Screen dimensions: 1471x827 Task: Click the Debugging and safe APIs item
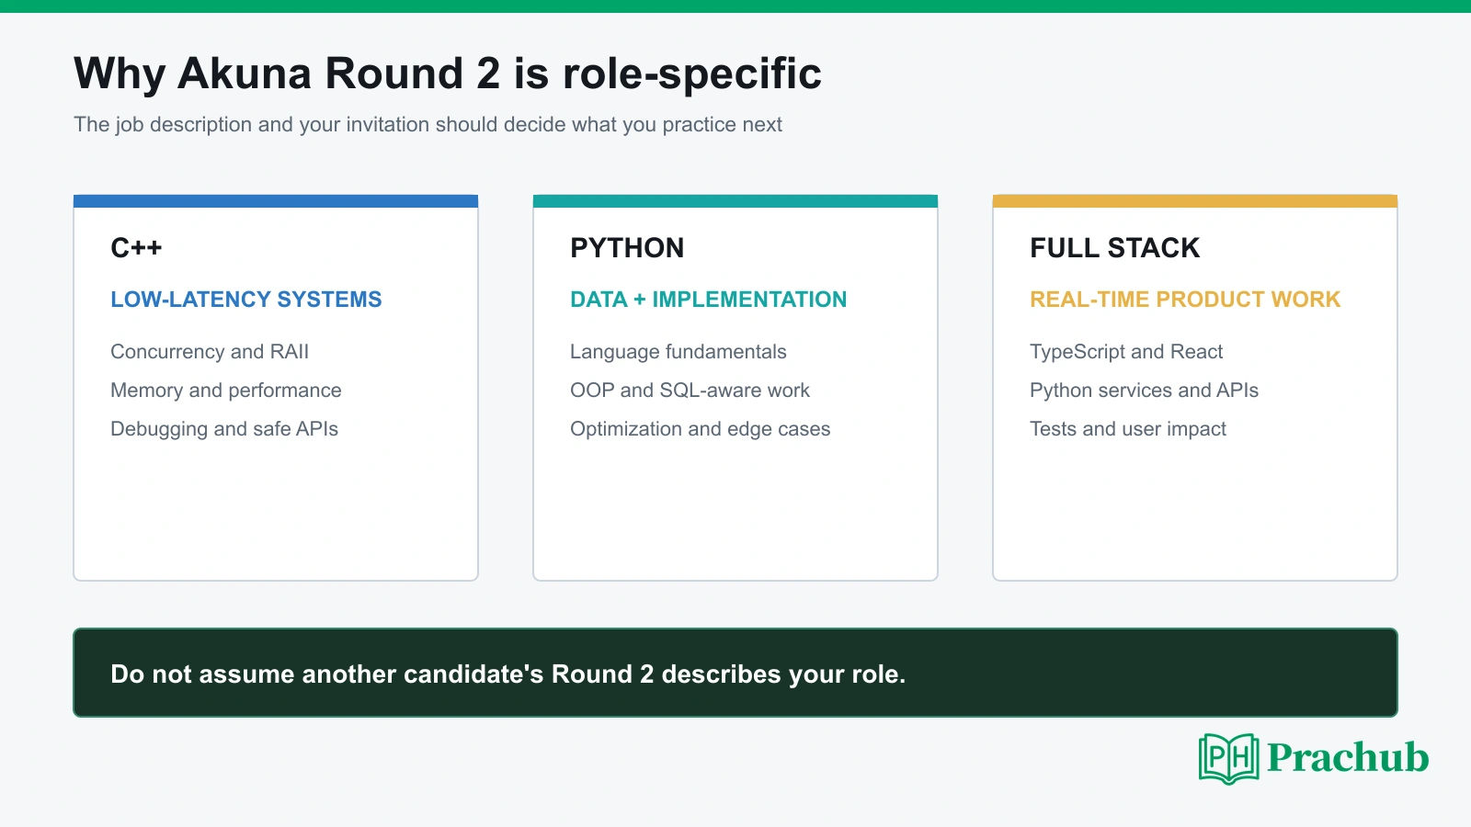(x=224, y=429)
